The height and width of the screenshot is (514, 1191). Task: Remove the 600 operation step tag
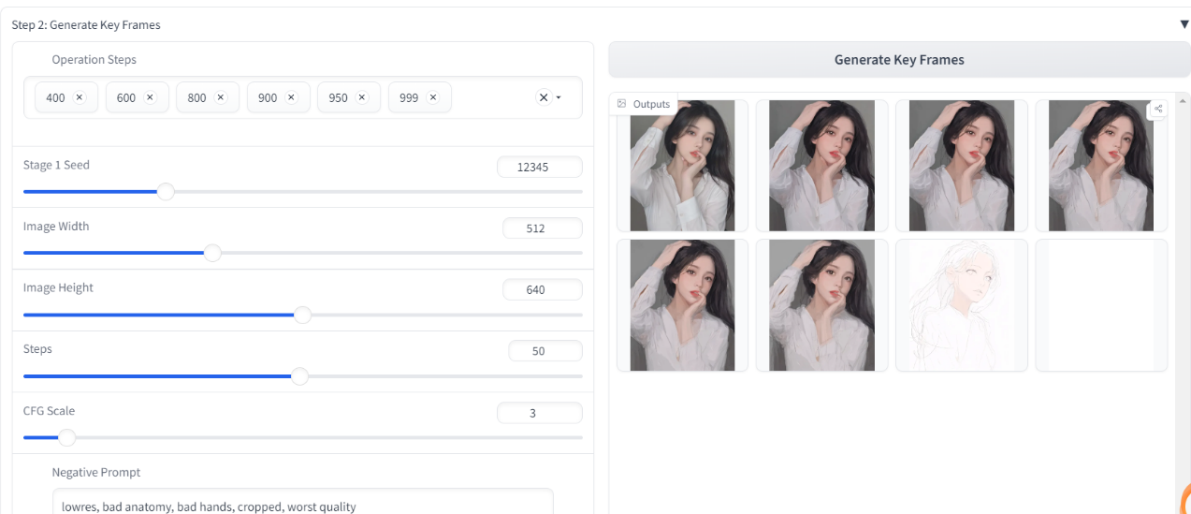point(150,97)
